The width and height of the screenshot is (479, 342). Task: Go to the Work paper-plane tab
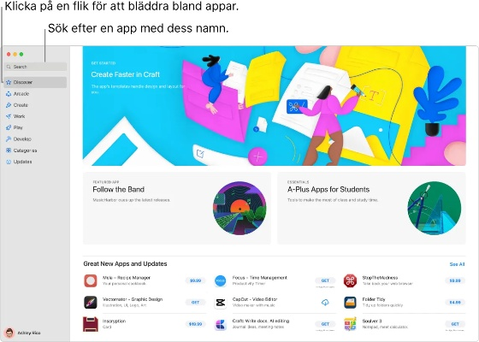[35, 116]
